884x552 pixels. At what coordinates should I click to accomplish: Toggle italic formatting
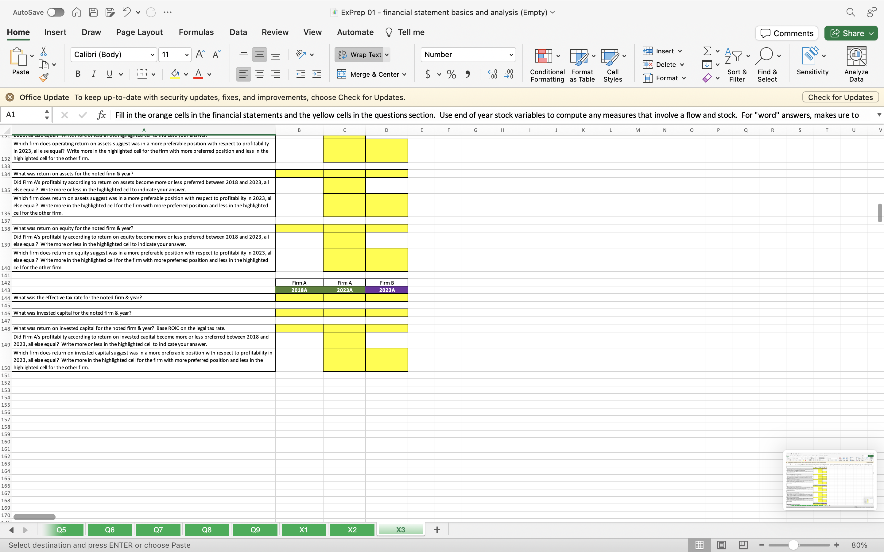pos(94,74)
